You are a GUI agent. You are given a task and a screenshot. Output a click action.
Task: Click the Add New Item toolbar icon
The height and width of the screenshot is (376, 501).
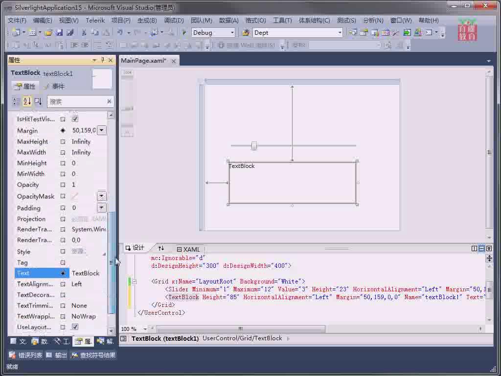(32, 32)
